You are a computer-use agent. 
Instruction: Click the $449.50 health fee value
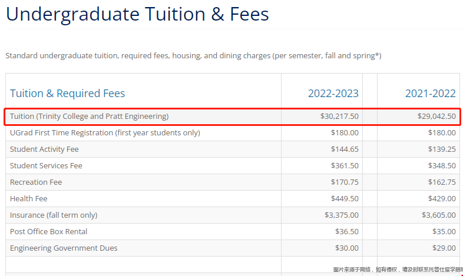coord(345,198)
